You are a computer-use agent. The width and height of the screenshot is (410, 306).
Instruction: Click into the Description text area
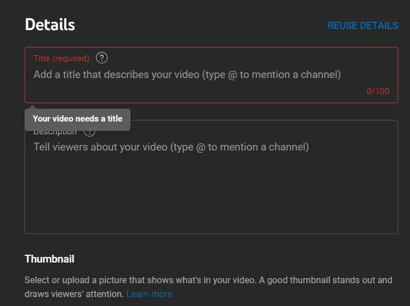tap(211, 177)
